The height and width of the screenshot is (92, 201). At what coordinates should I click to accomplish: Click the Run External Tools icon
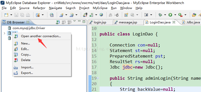(180, 15)
